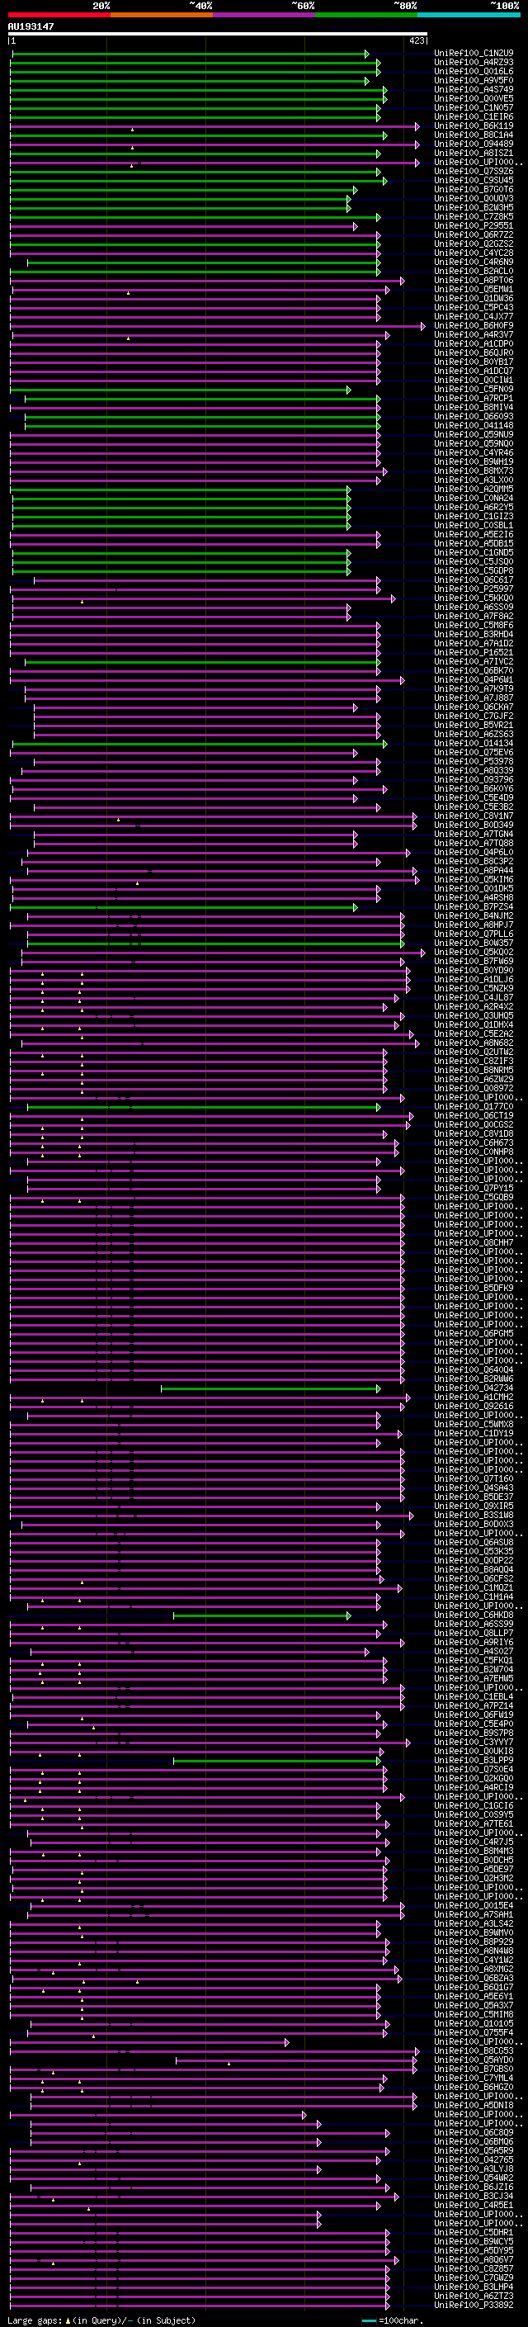This screenshot has height=2327, width=528.
Task: Select hit label UniRef100_Q8CHH7
Action: (x=474, y=1243)
